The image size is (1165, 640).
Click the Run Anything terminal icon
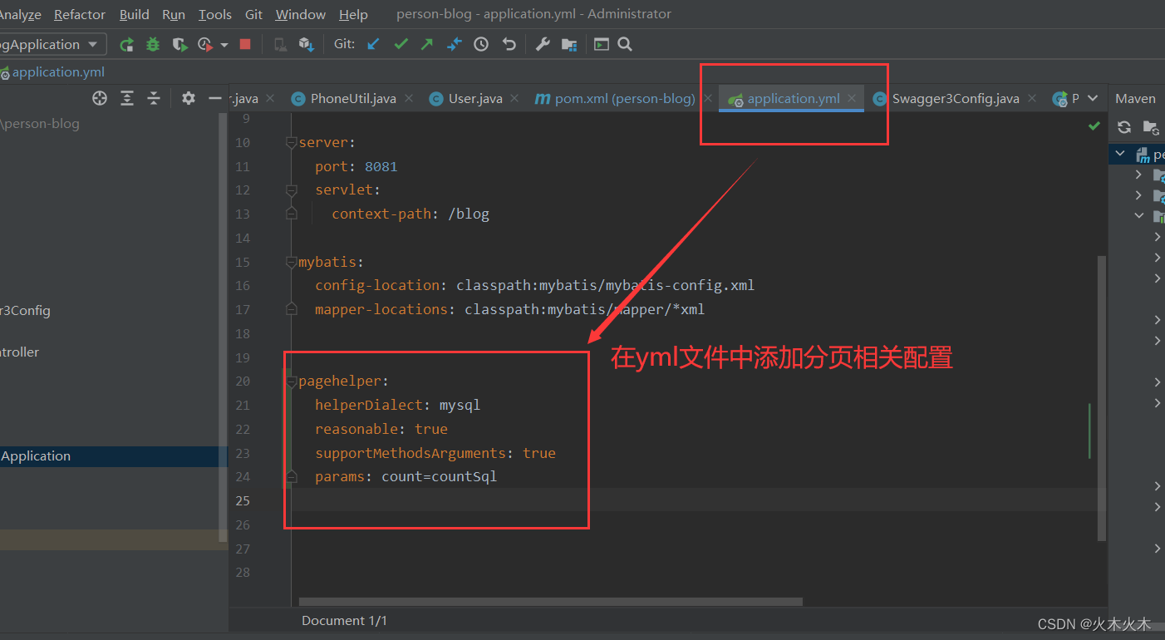pyautogui.click(x=602, y=45)
